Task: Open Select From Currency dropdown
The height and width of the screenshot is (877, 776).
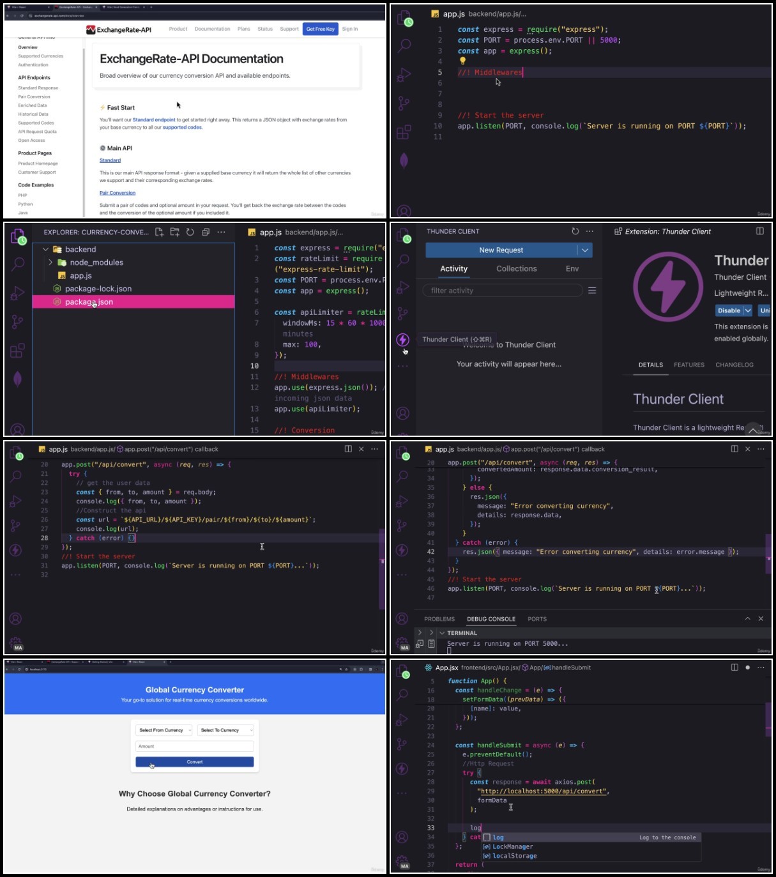Action: pos(164,730)
